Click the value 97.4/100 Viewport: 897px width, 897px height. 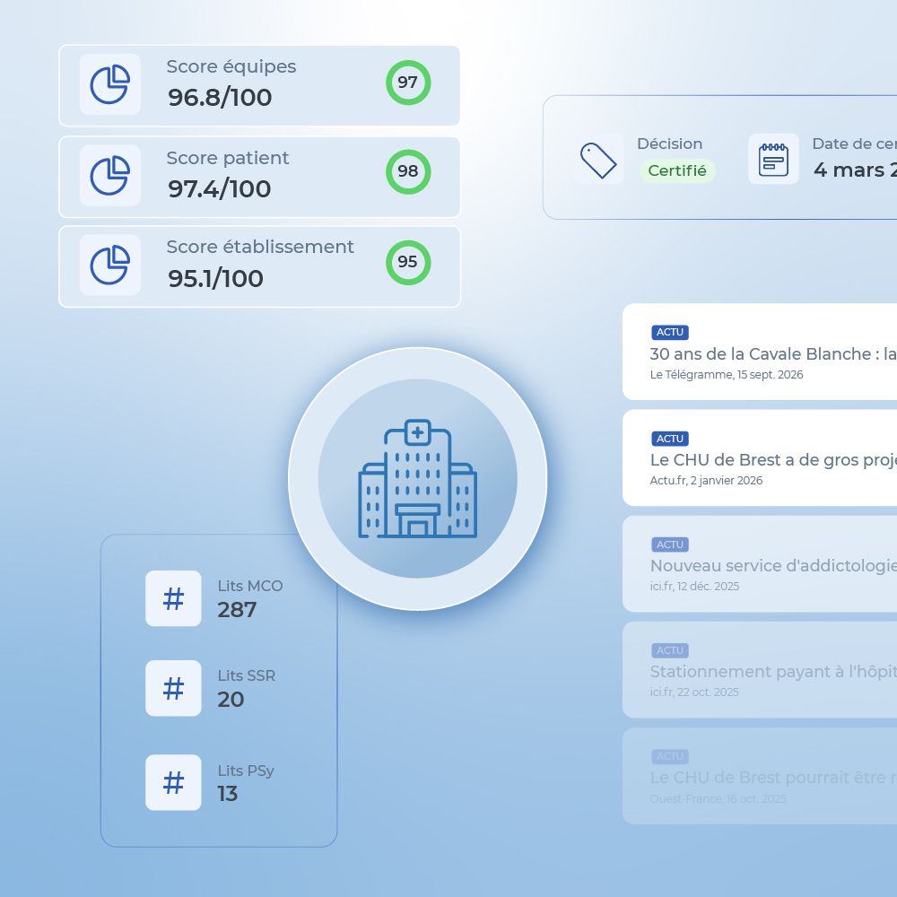(219, 188)
